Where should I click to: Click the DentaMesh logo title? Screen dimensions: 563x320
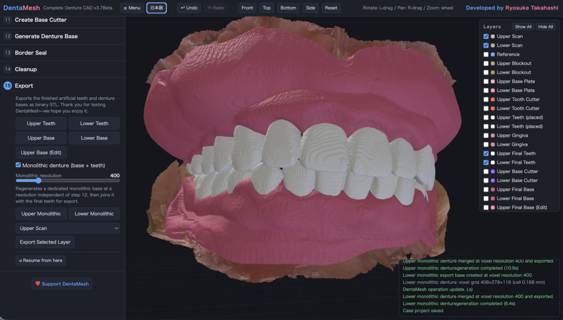click(x=21, y=8)
